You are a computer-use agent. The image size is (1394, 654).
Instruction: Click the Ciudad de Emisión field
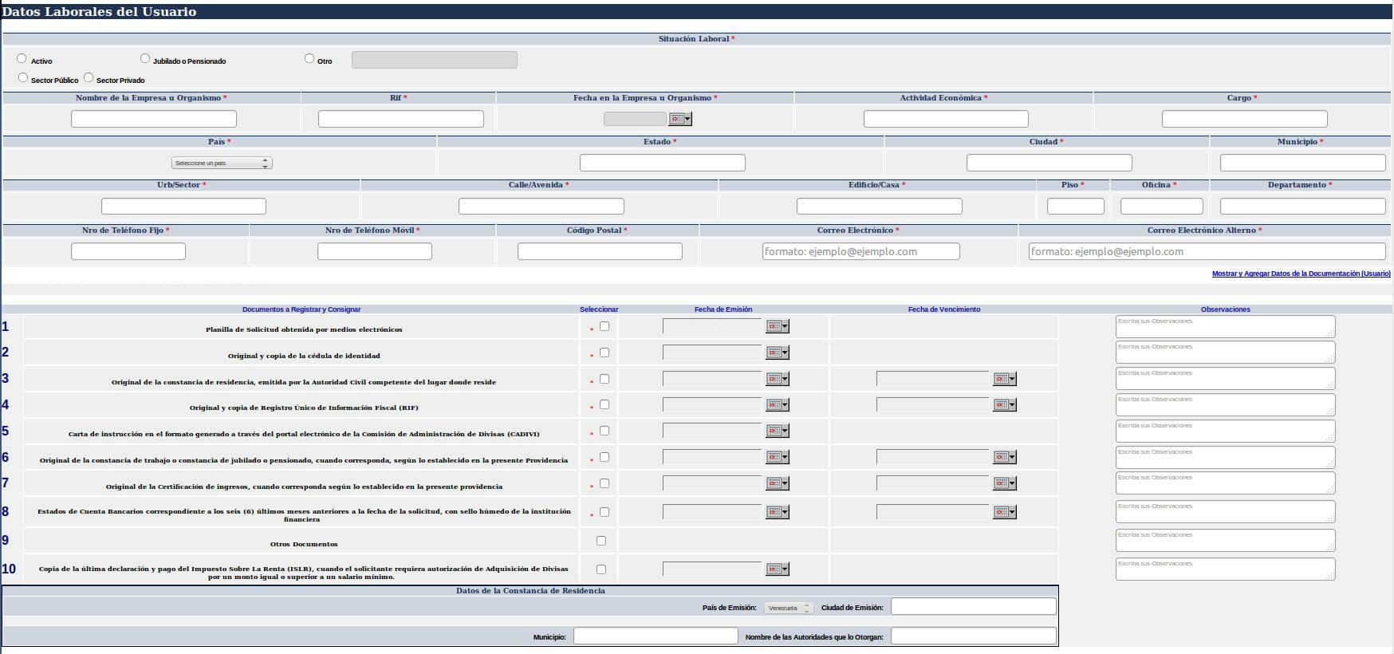(x=974, y=607)
